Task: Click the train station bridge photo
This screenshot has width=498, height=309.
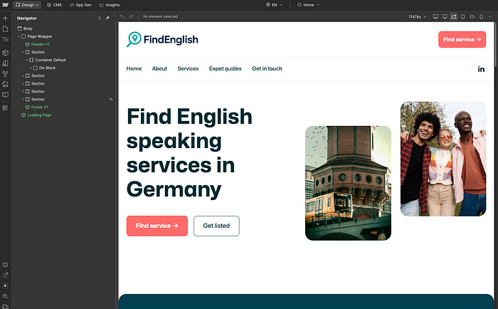Action: 348,183
